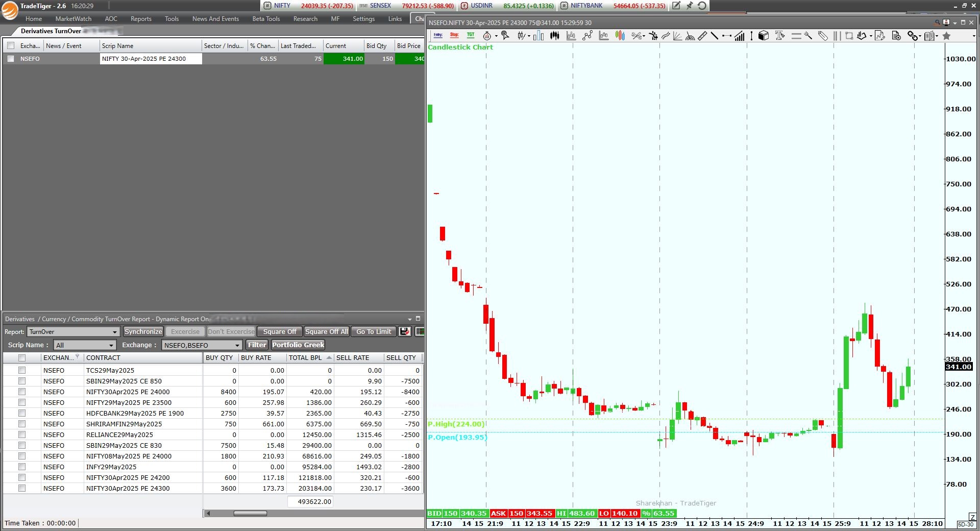The image size is (980, 531).
Task: Click the Entry price marker tool
Action: (x=438, y=35)
